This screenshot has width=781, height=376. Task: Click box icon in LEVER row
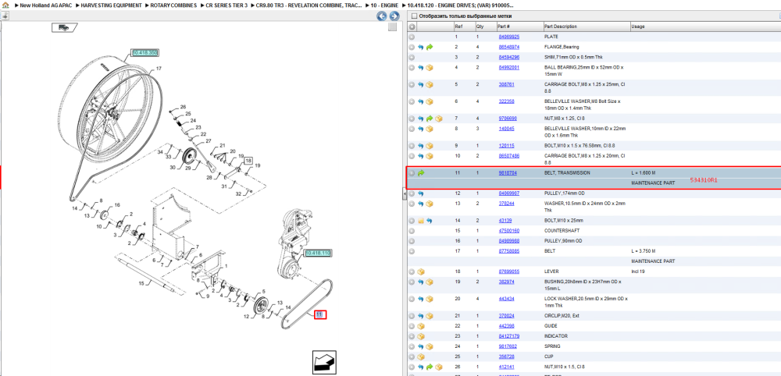tap(420, 271)
